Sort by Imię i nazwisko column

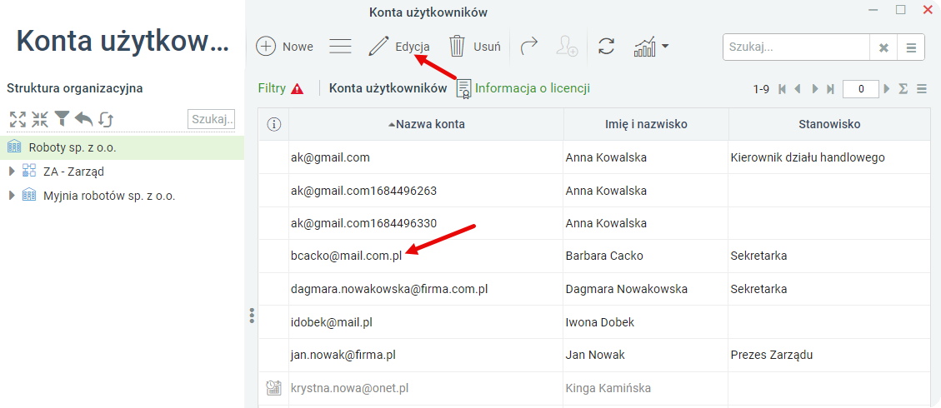tap(646, 125)
